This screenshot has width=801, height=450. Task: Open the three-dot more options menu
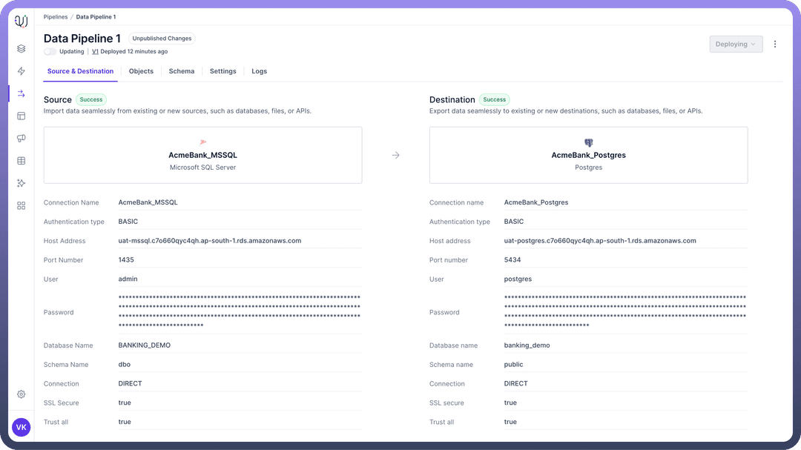[x=775, y=44]
